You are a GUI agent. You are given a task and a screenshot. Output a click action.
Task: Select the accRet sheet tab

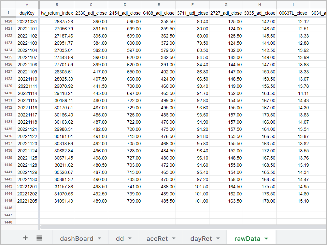[x=157, y=238]
